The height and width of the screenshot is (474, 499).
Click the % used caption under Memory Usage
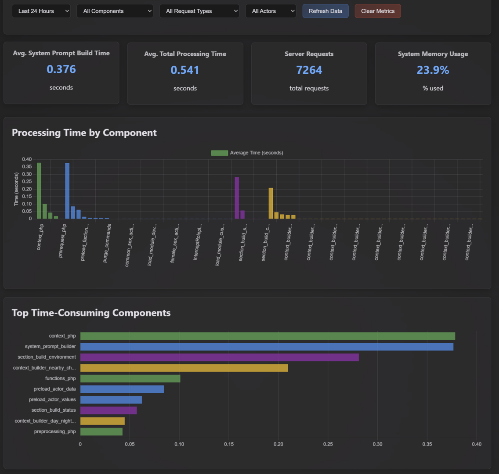[433, 88]
